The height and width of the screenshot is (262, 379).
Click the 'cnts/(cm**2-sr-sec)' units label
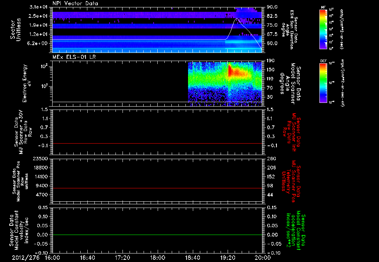[342, 29]
